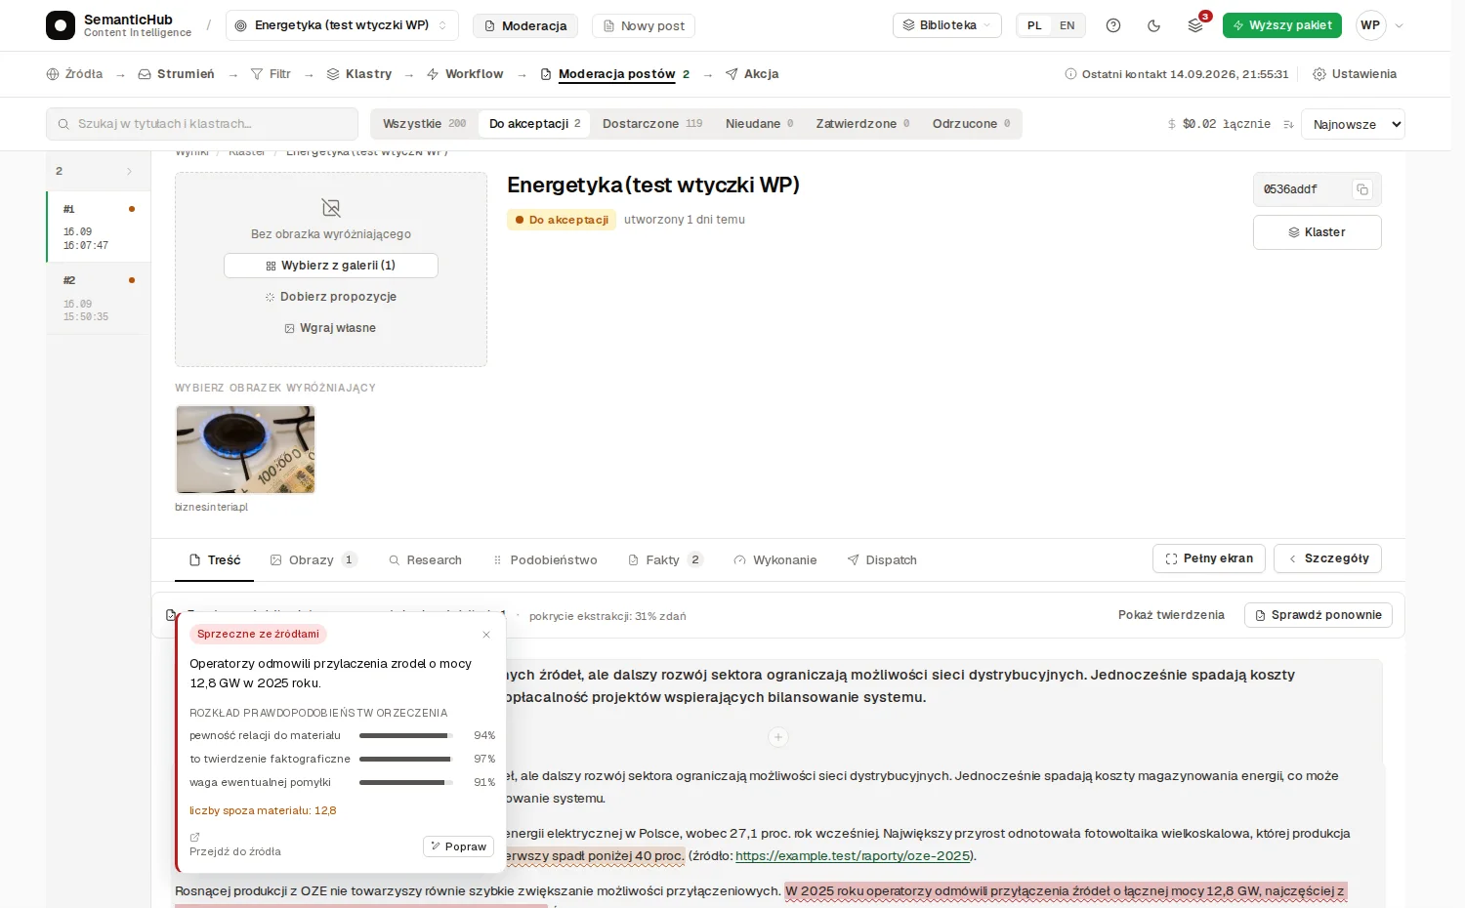This screenshot has height=908, width=1465.
Task: Open the Szczegóły side panel
Action: (x=1327, y=558)
